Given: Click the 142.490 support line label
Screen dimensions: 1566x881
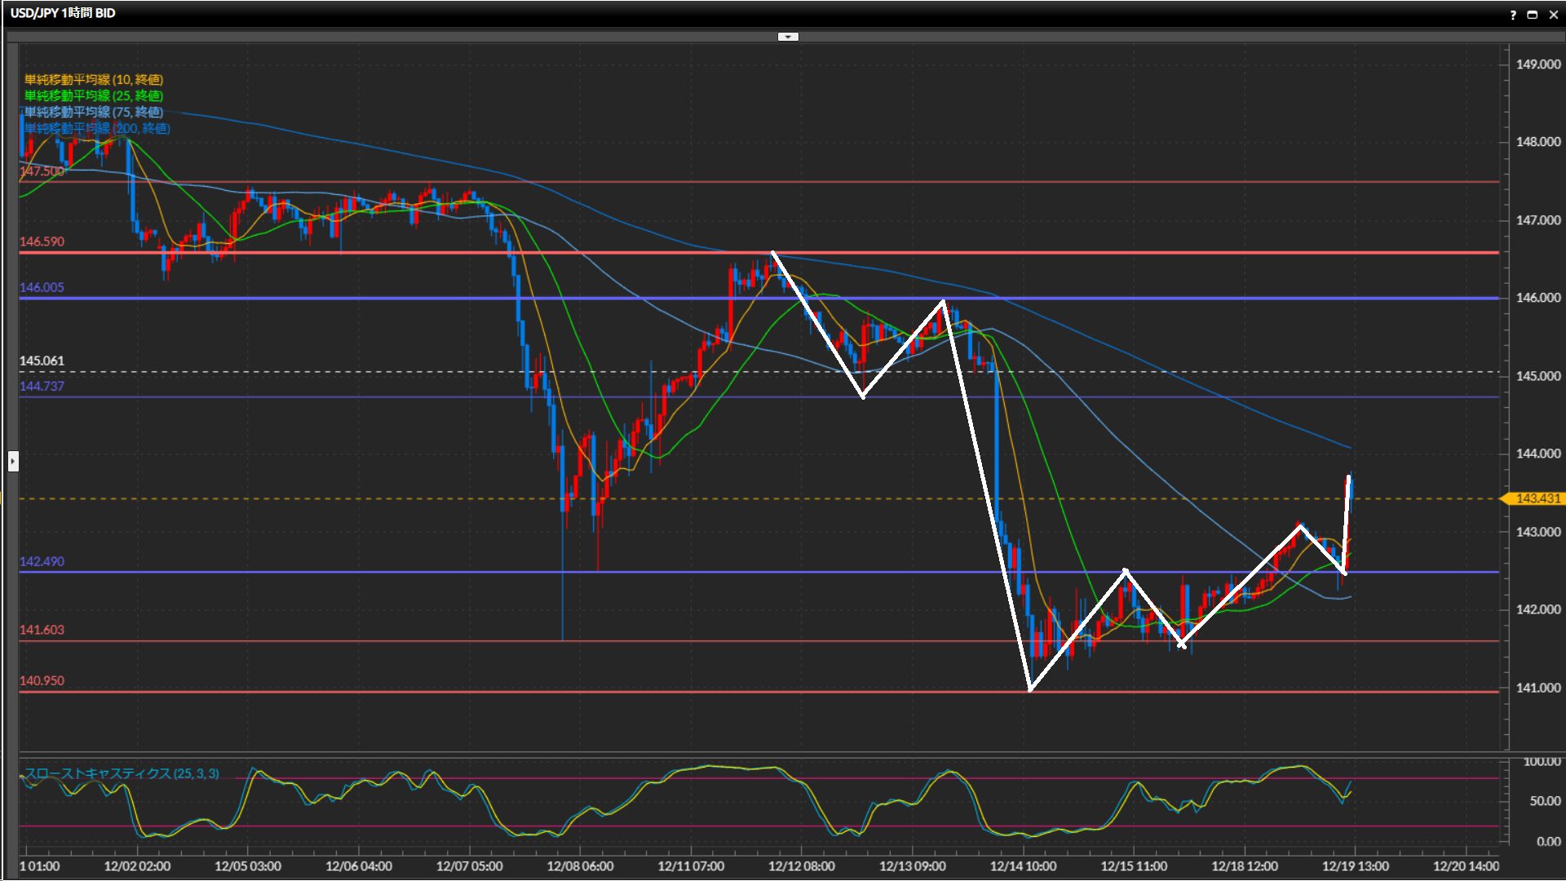Looking at the screenshot, I should point(42,561).
